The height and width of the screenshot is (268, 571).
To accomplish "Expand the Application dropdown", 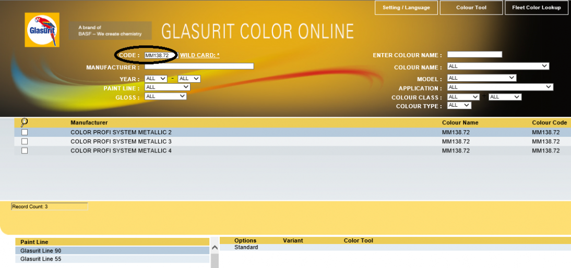I will coord(500,87).
